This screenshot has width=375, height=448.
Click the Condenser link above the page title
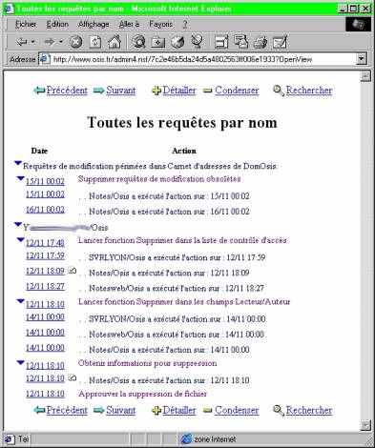pos(237,91)
